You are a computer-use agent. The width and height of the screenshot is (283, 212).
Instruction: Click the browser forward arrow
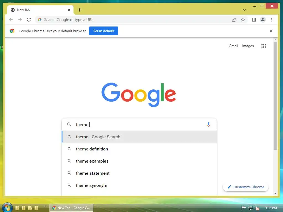pyautogui.click(x=20, y=20)
